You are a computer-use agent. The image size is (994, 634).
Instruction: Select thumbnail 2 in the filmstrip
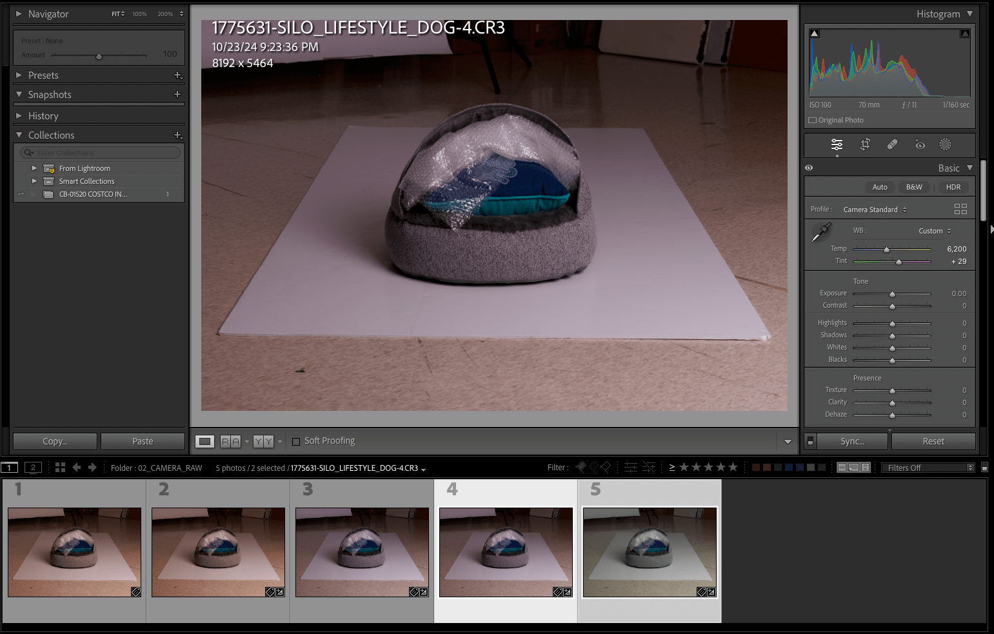(x=218, y=552)
